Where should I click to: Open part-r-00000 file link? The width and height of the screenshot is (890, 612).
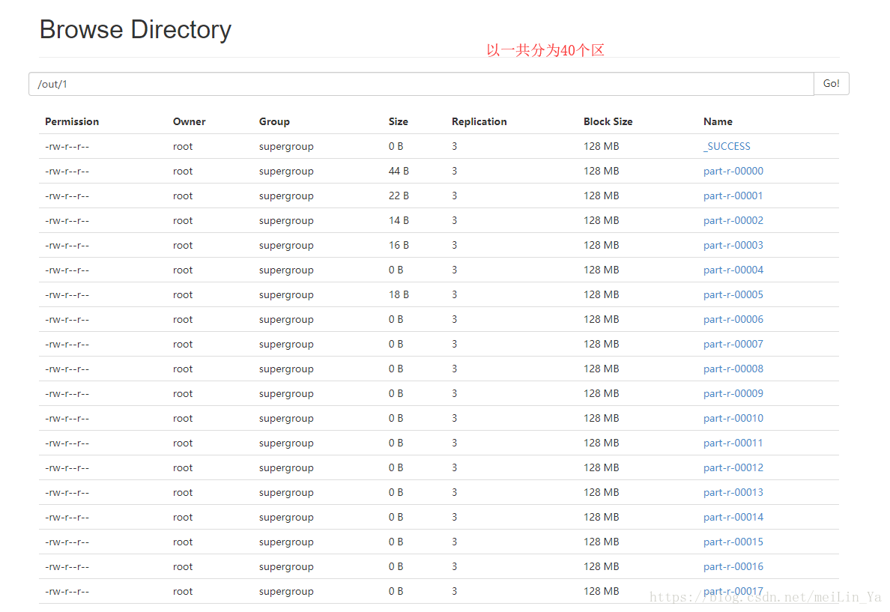[x=733, y=171]
